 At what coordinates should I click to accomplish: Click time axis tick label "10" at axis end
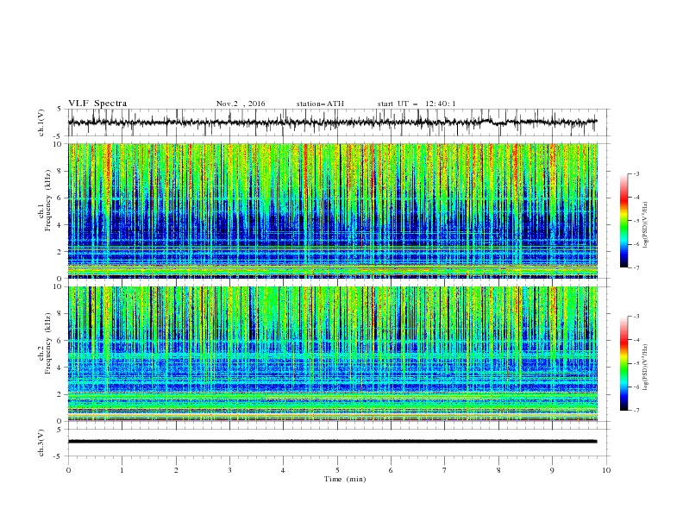(x=606, y=470)
